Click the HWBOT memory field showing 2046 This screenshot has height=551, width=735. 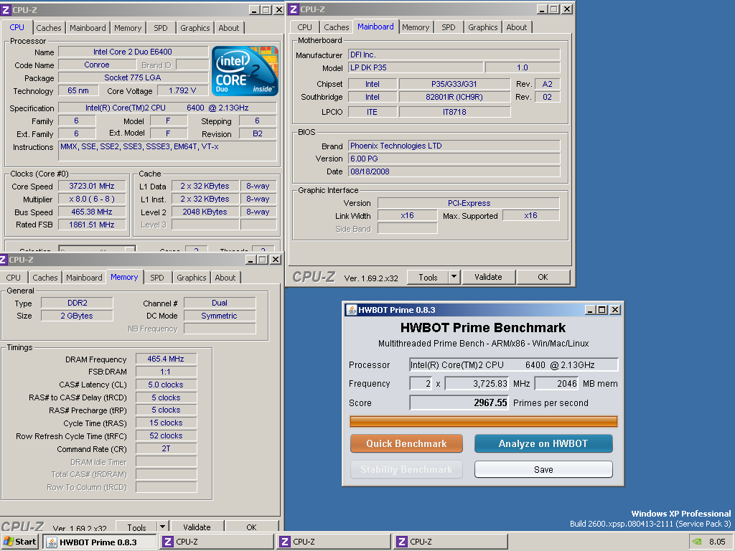click(556, 383)
